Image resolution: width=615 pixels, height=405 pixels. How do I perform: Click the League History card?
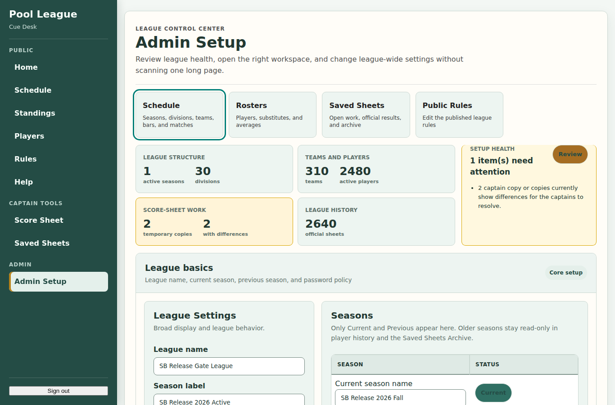376,221
